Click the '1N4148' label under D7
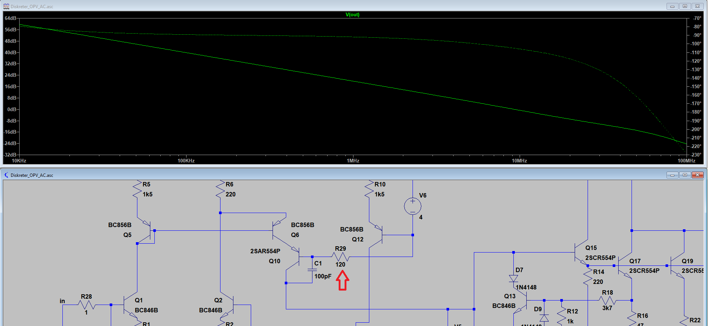The width and height of the screenshot is (708, 326). pyautogui.click(x=526, y=287)
